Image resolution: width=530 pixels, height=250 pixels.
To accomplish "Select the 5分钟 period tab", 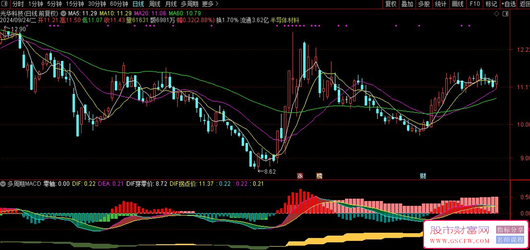I will click(54, 4).
